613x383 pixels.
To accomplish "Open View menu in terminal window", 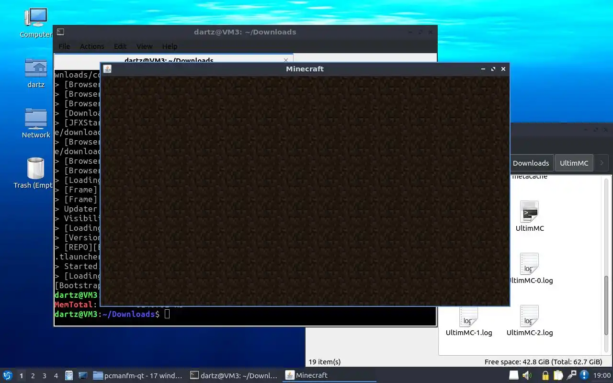I will [144, 46].
